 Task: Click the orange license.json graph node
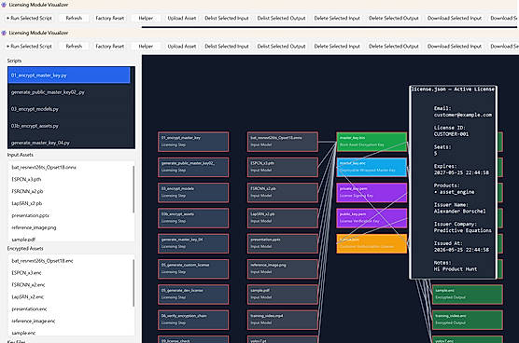pos(372,243)
